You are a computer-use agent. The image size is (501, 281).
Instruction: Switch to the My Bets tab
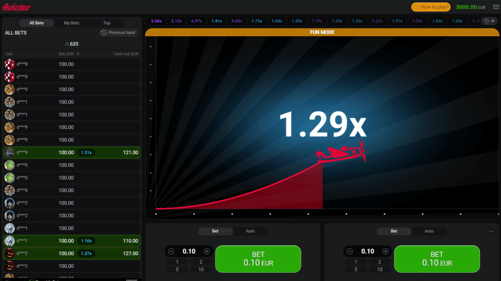click(71, 23)
